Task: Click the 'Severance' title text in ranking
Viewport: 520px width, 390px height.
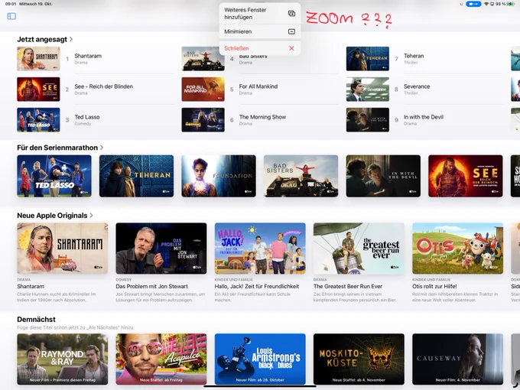Action: 417,86
